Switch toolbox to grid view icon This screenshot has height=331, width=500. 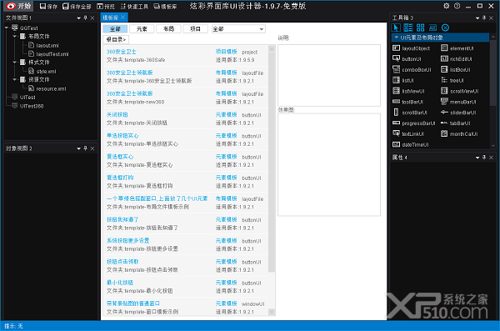(421, 28)
